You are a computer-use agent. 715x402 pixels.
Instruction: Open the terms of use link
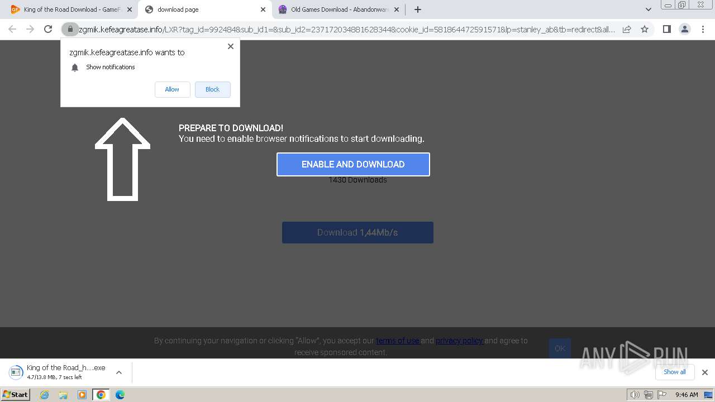click(398, 341)
